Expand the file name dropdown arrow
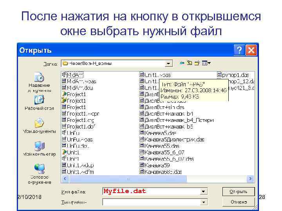Image resolution: width=282 pixels, height=211 pixels. 203,191
